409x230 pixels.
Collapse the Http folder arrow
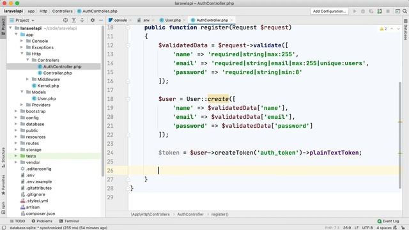coord(22,54)
